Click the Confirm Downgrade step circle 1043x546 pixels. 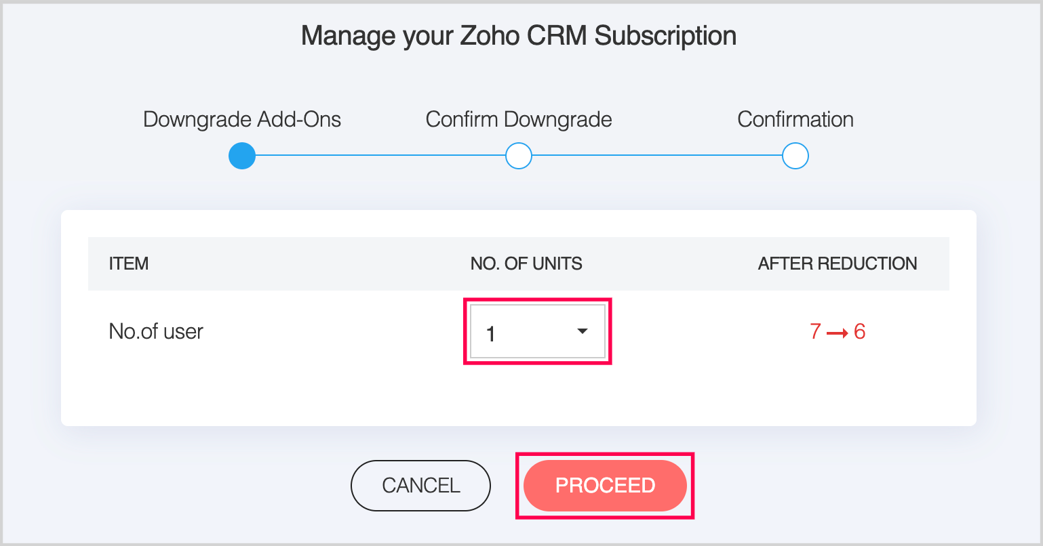(519, 156)
